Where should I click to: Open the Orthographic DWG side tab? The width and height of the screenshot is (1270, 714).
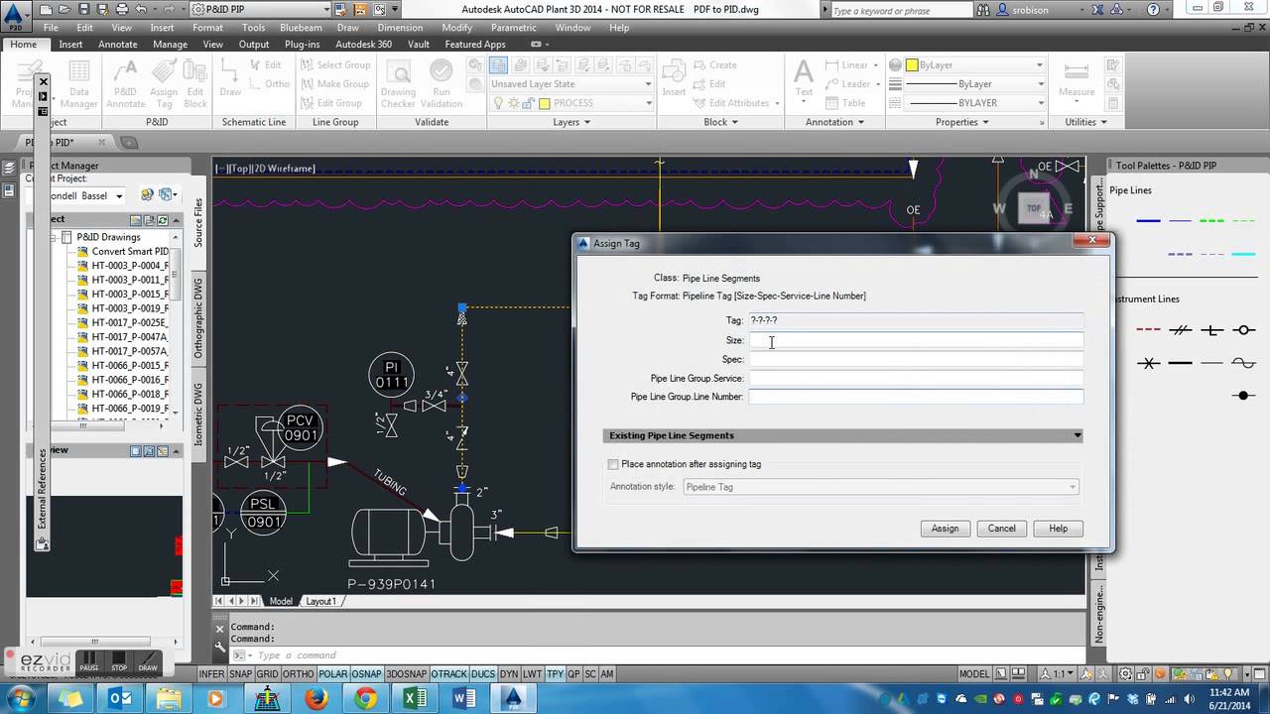(x=198, y=318)
